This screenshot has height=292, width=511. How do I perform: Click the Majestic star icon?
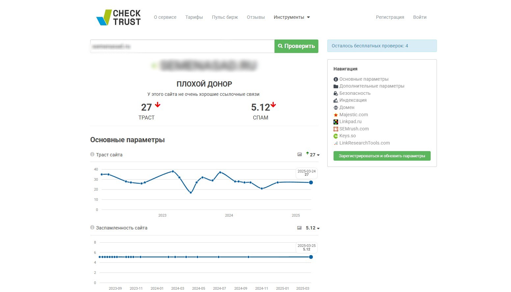click(336, 115)
